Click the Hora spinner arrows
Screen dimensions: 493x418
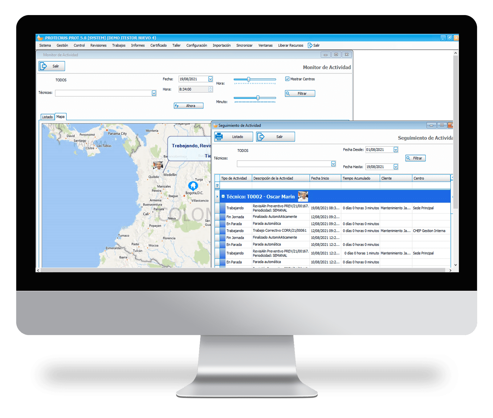210,89
